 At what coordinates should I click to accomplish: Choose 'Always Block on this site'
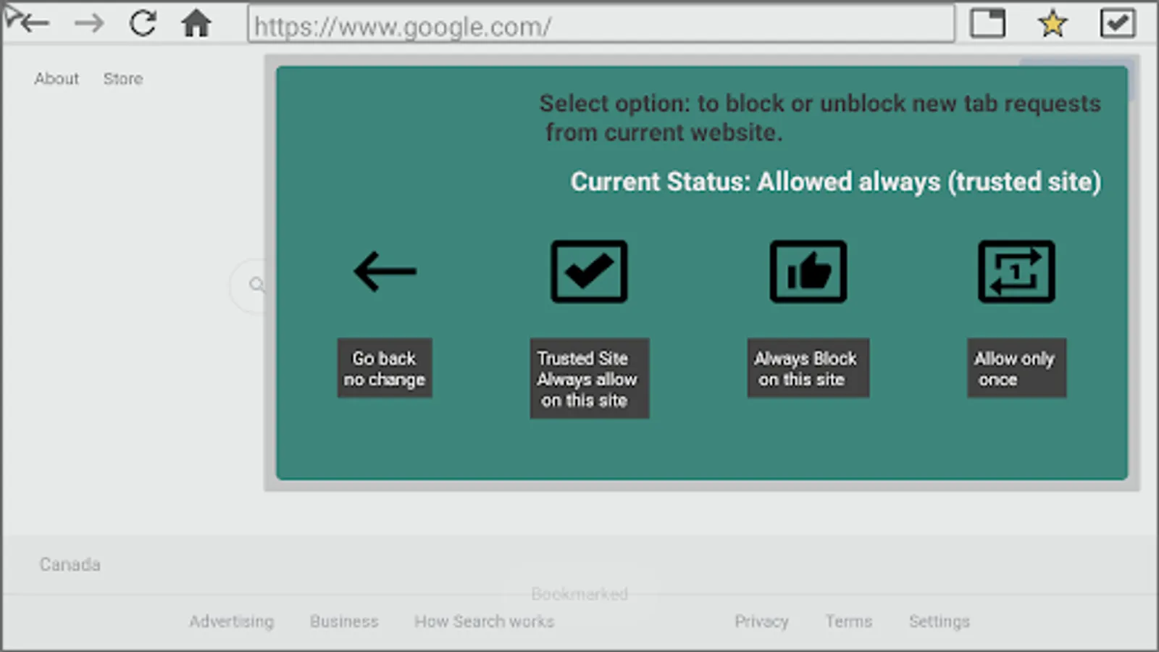pyautogui.click(x=808, y=368)
